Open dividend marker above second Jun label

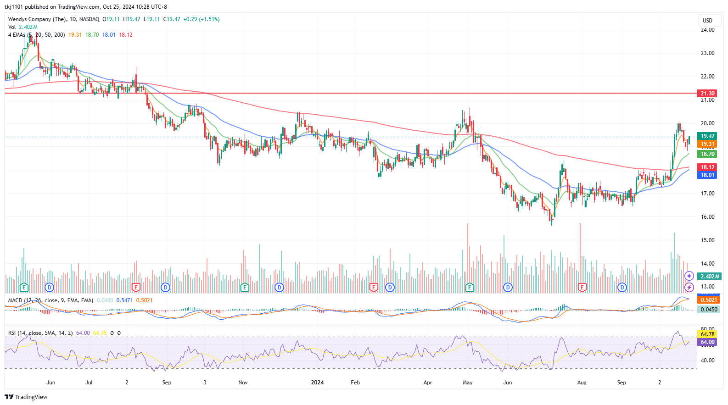508,288
